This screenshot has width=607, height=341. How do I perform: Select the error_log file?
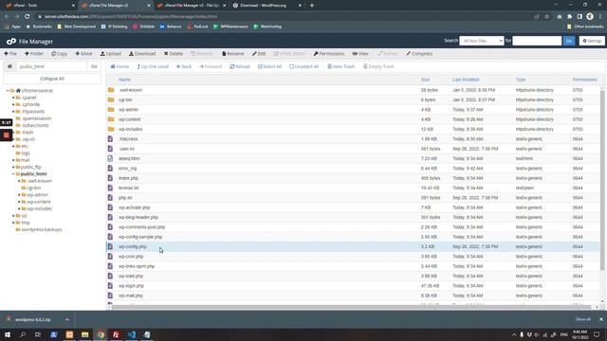[127, 169]
